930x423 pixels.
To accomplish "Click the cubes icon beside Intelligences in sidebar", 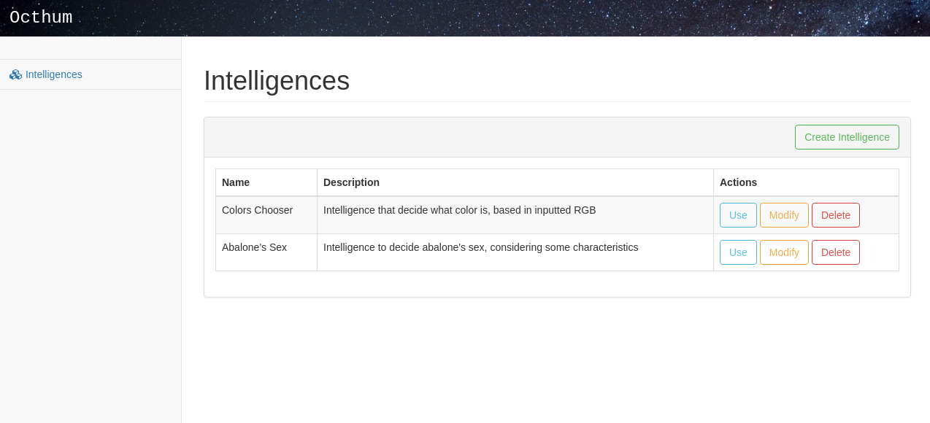I will click(15, 74).
